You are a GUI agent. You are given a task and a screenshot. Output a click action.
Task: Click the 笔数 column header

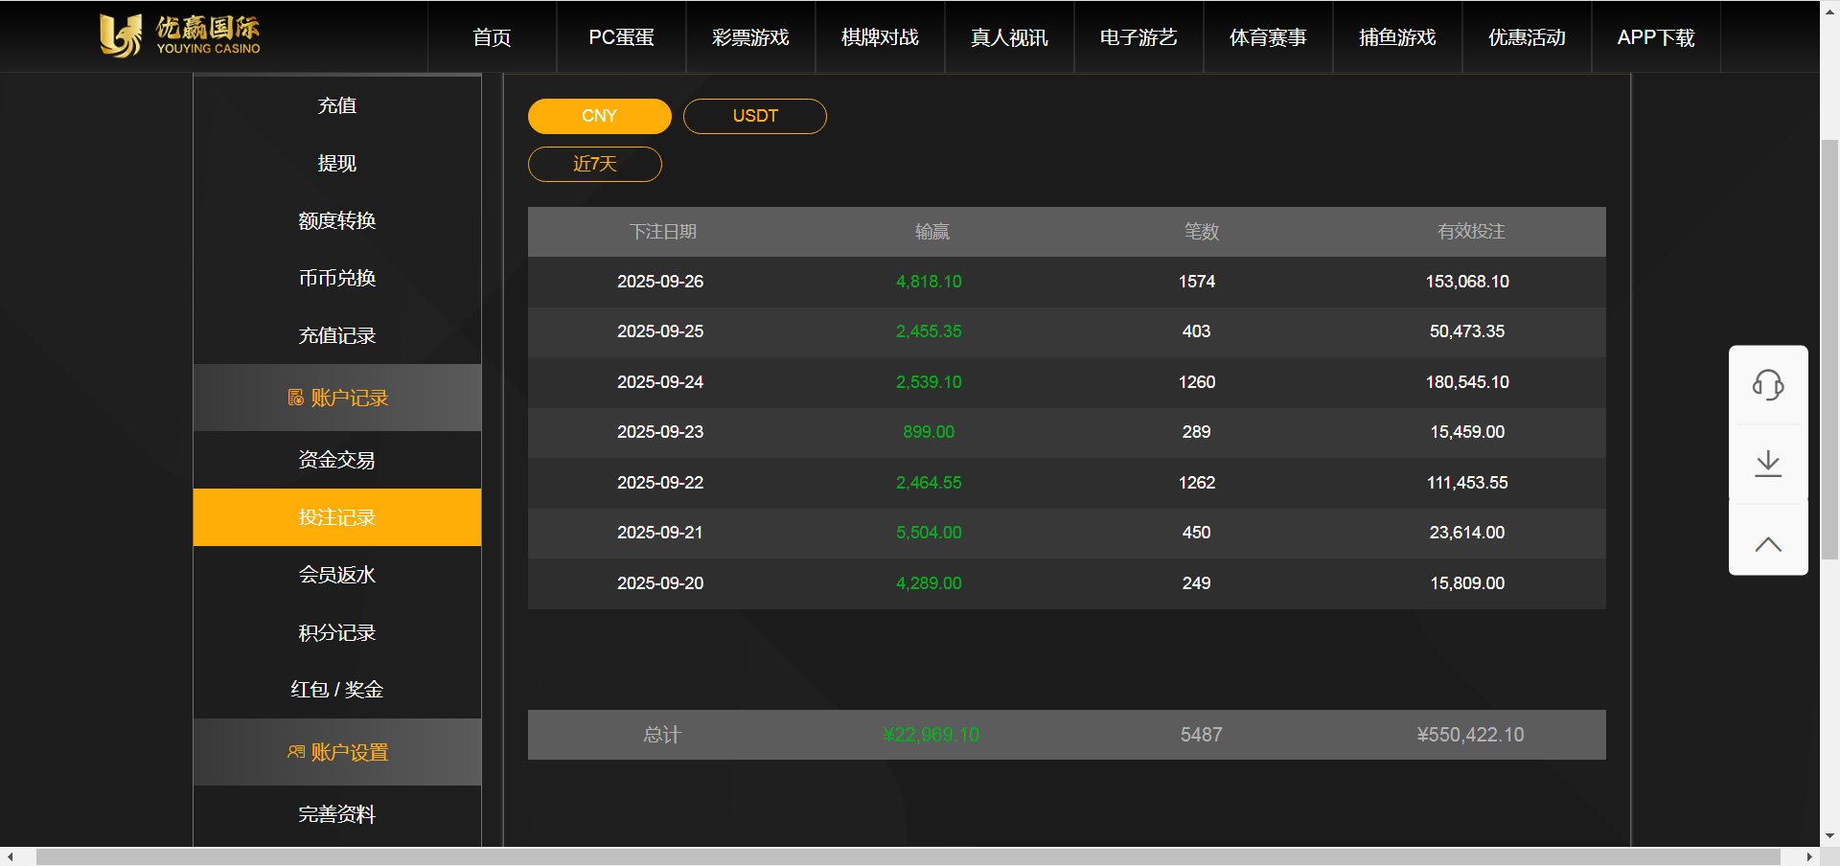(x=1201, y=232)
